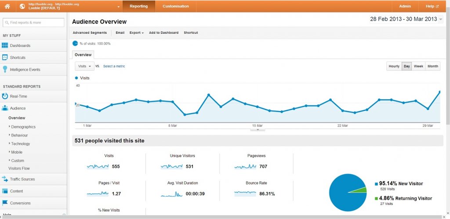
Task: Click the expand handle below the chart
Action: (x=258, y=129)
